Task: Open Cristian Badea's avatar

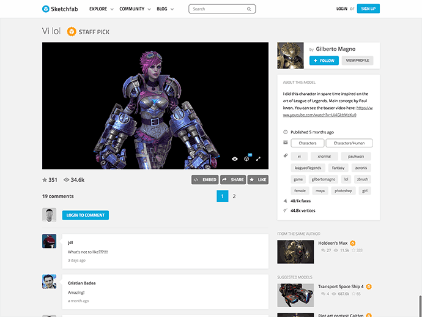Action: point(50,282)
